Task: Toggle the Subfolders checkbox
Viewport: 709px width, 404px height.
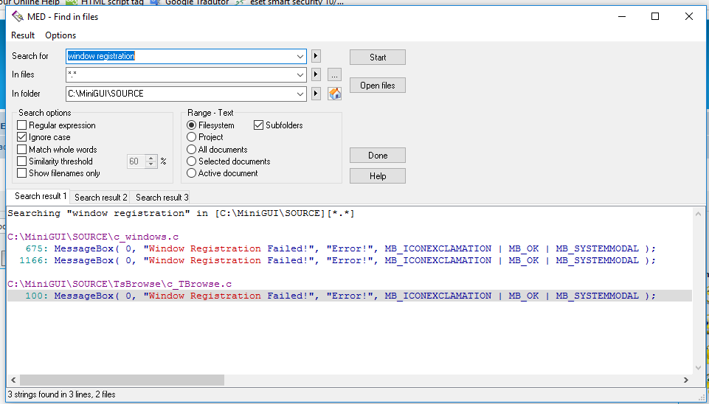Action: click(x=259, y=125)
